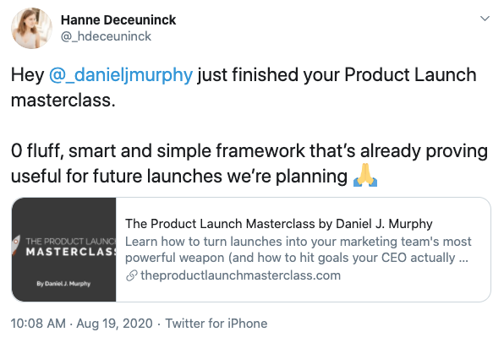
Task: Open the @_hdeceuninck handle link
Action: [106, 36]
